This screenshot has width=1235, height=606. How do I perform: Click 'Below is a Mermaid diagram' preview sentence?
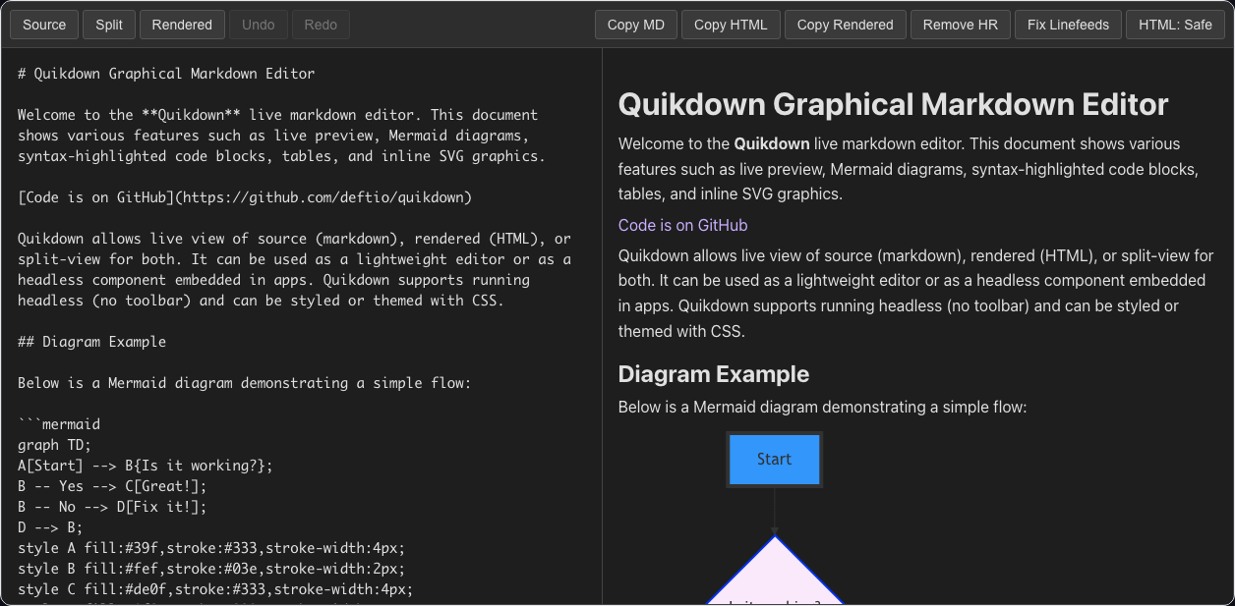coord(822,407)
